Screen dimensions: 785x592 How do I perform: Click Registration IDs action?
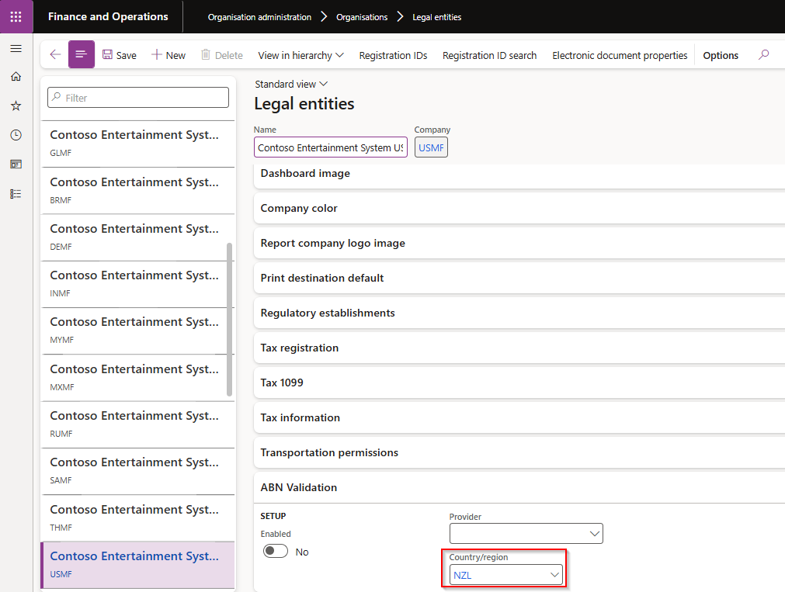(392, 55)
